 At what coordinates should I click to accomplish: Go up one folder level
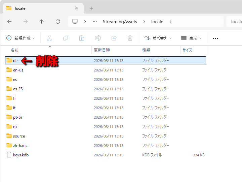pos(42,22)
